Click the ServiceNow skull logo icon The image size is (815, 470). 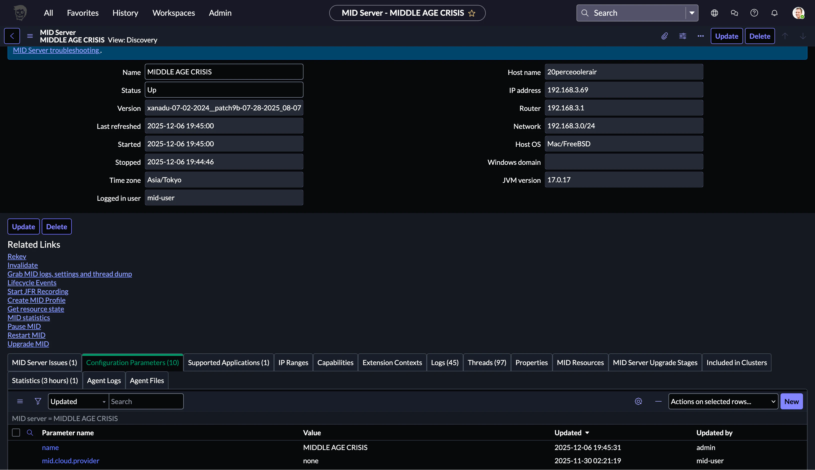[x=20, y=13]
